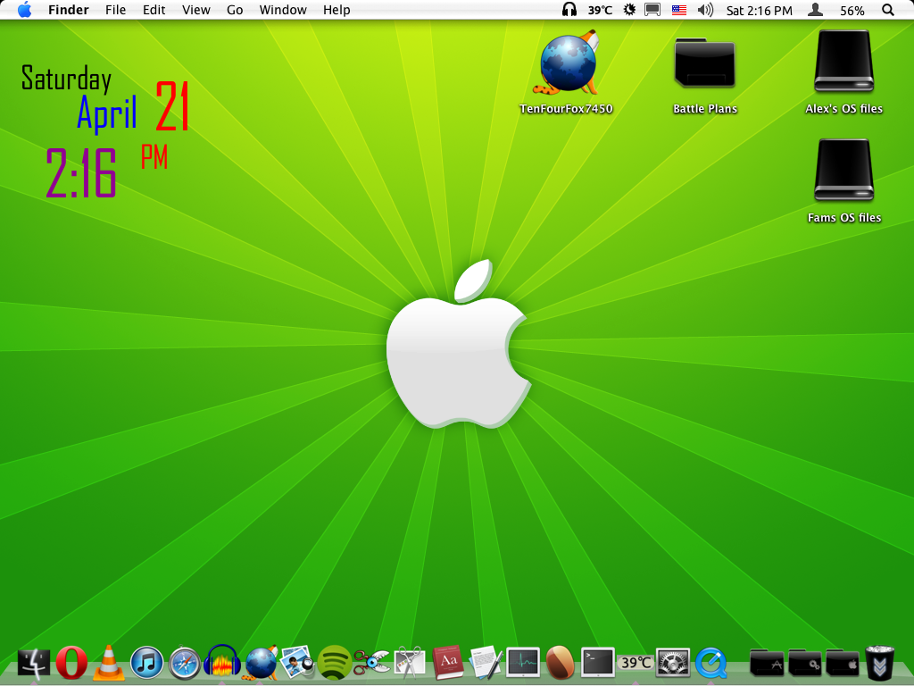Screen dimensions: 914x686
Task: Launch Grab screenshot utility in dock
Action: point(410,664)
